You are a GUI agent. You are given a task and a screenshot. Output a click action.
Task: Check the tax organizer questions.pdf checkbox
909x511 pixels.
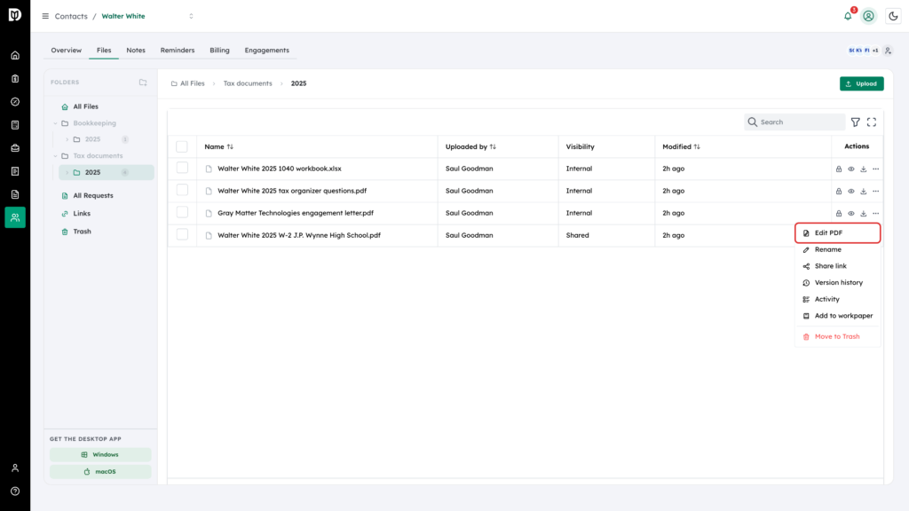182,190
